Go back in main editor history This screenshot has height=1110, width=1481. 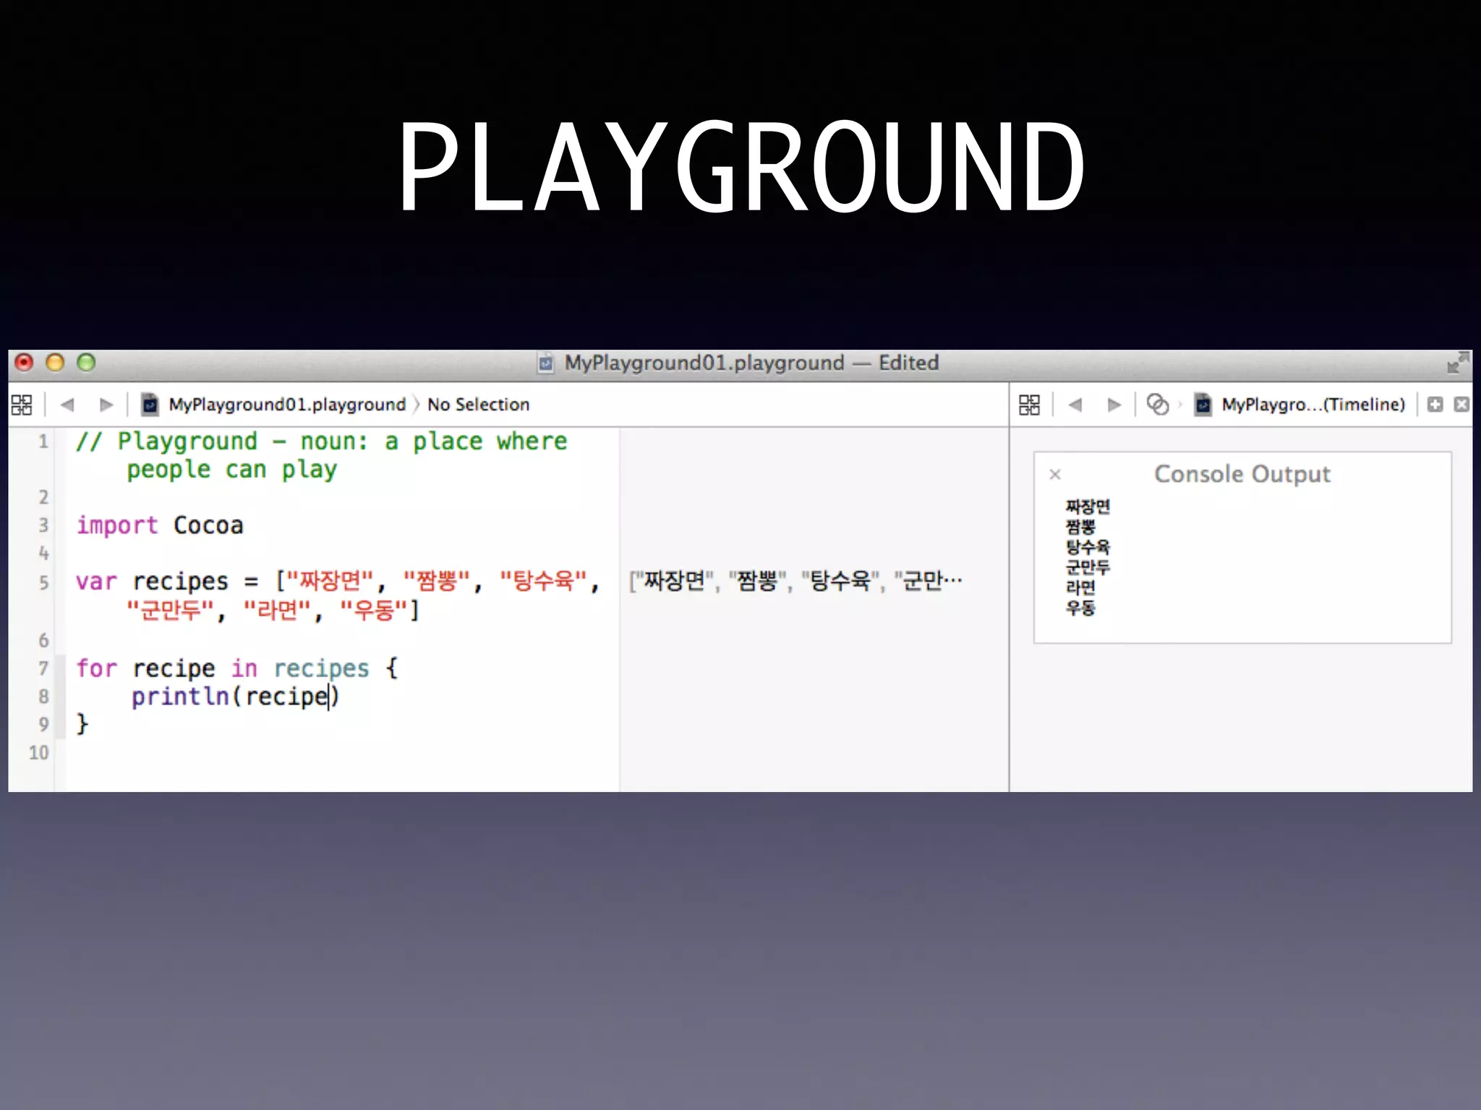pyautogui.click(x=67, y=405)
